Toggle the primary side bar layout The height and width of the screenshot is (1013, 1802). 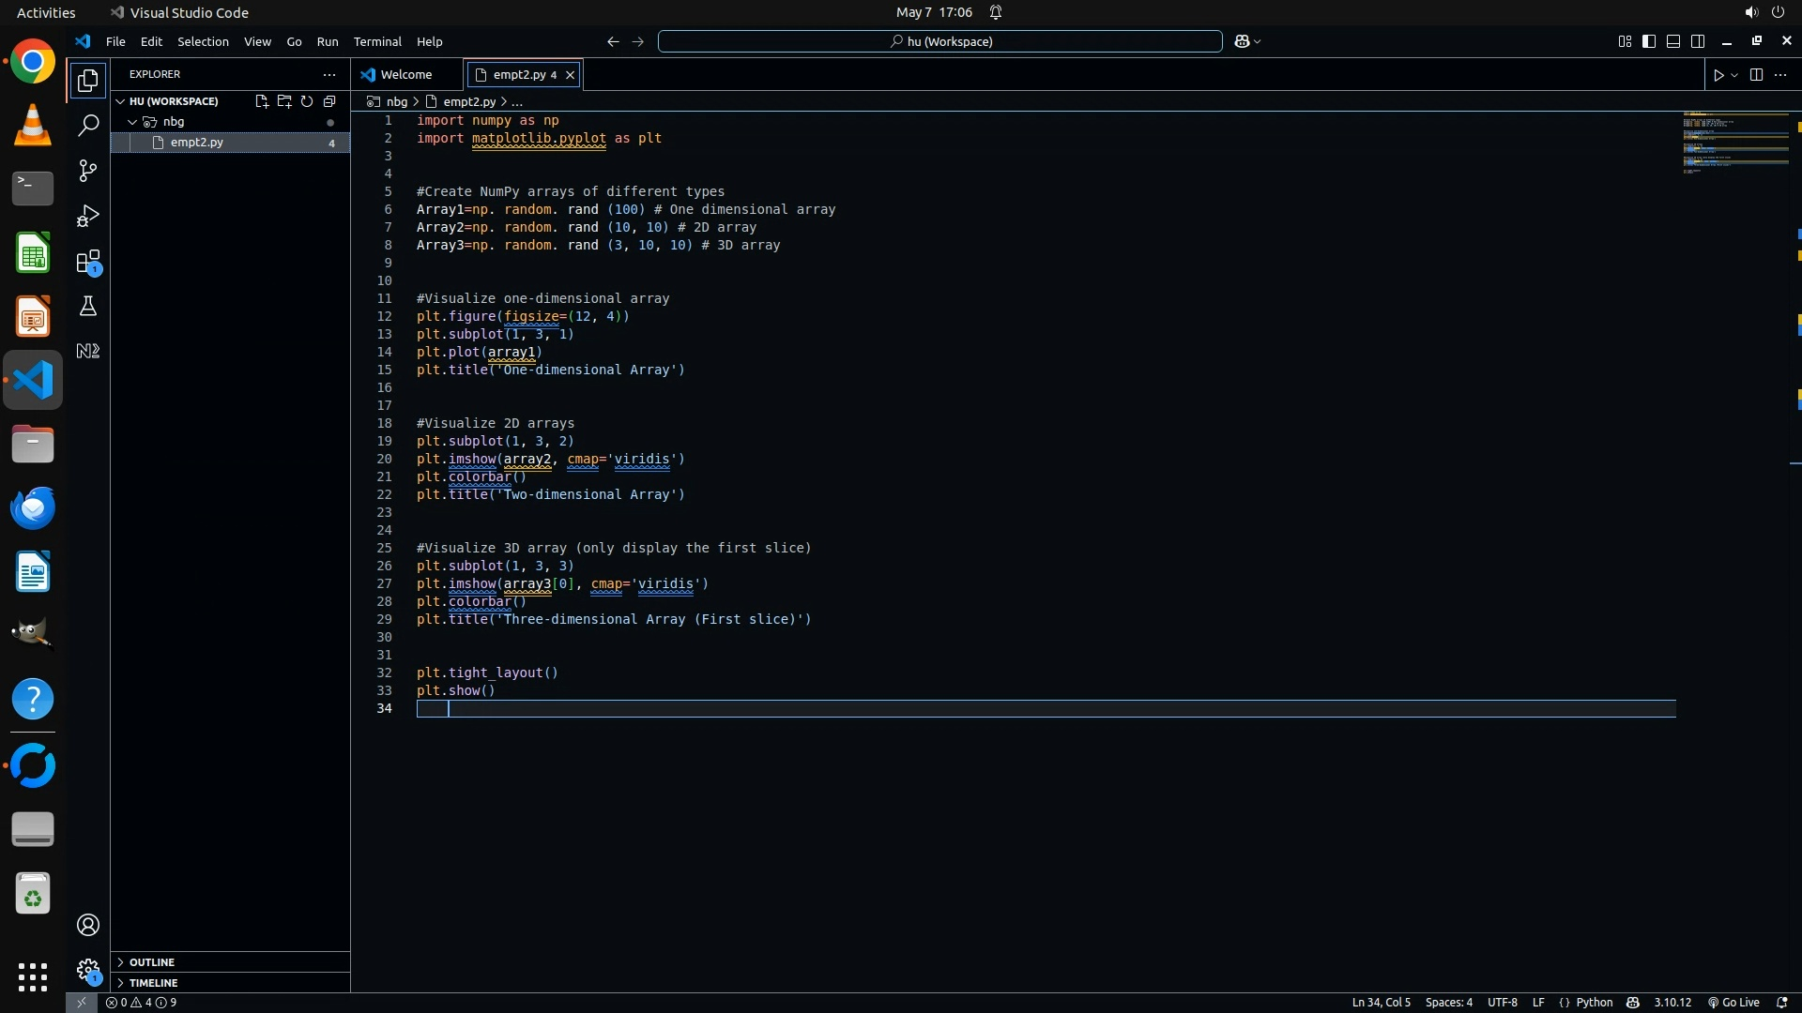tap(1649, 41)
